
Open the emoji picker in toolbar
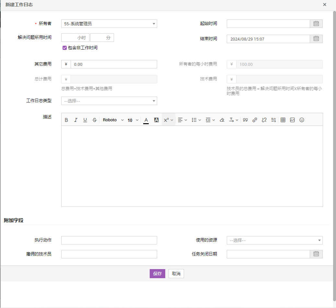click(x=302, y=120)
